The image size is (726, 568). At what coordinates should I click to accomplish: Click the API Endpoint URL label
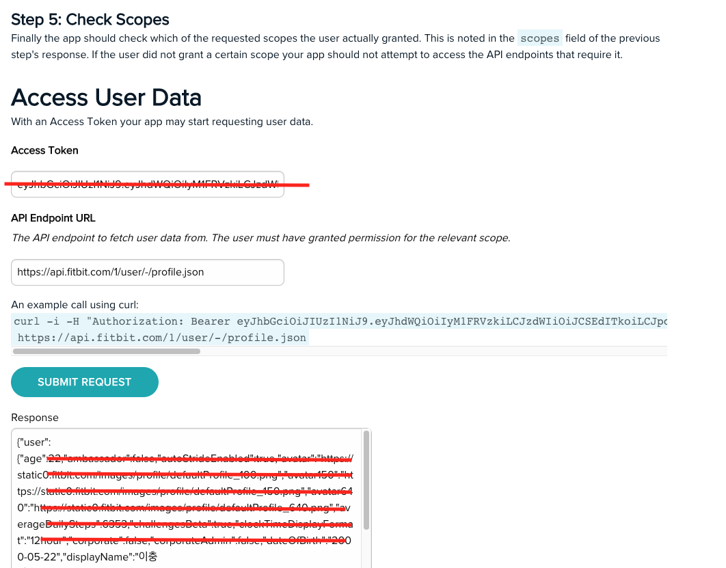point(53,218)
